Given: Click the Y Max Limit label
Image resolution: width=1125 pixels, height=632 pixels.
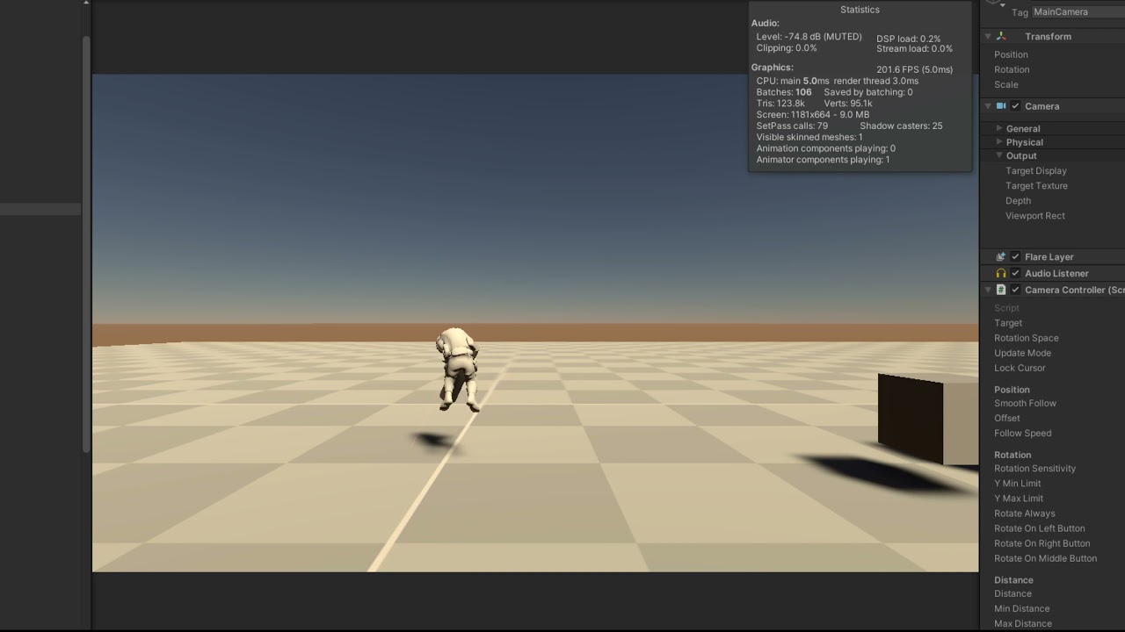Looking at the screenshot, I should pyautogui.click(x=1019, y=499).
